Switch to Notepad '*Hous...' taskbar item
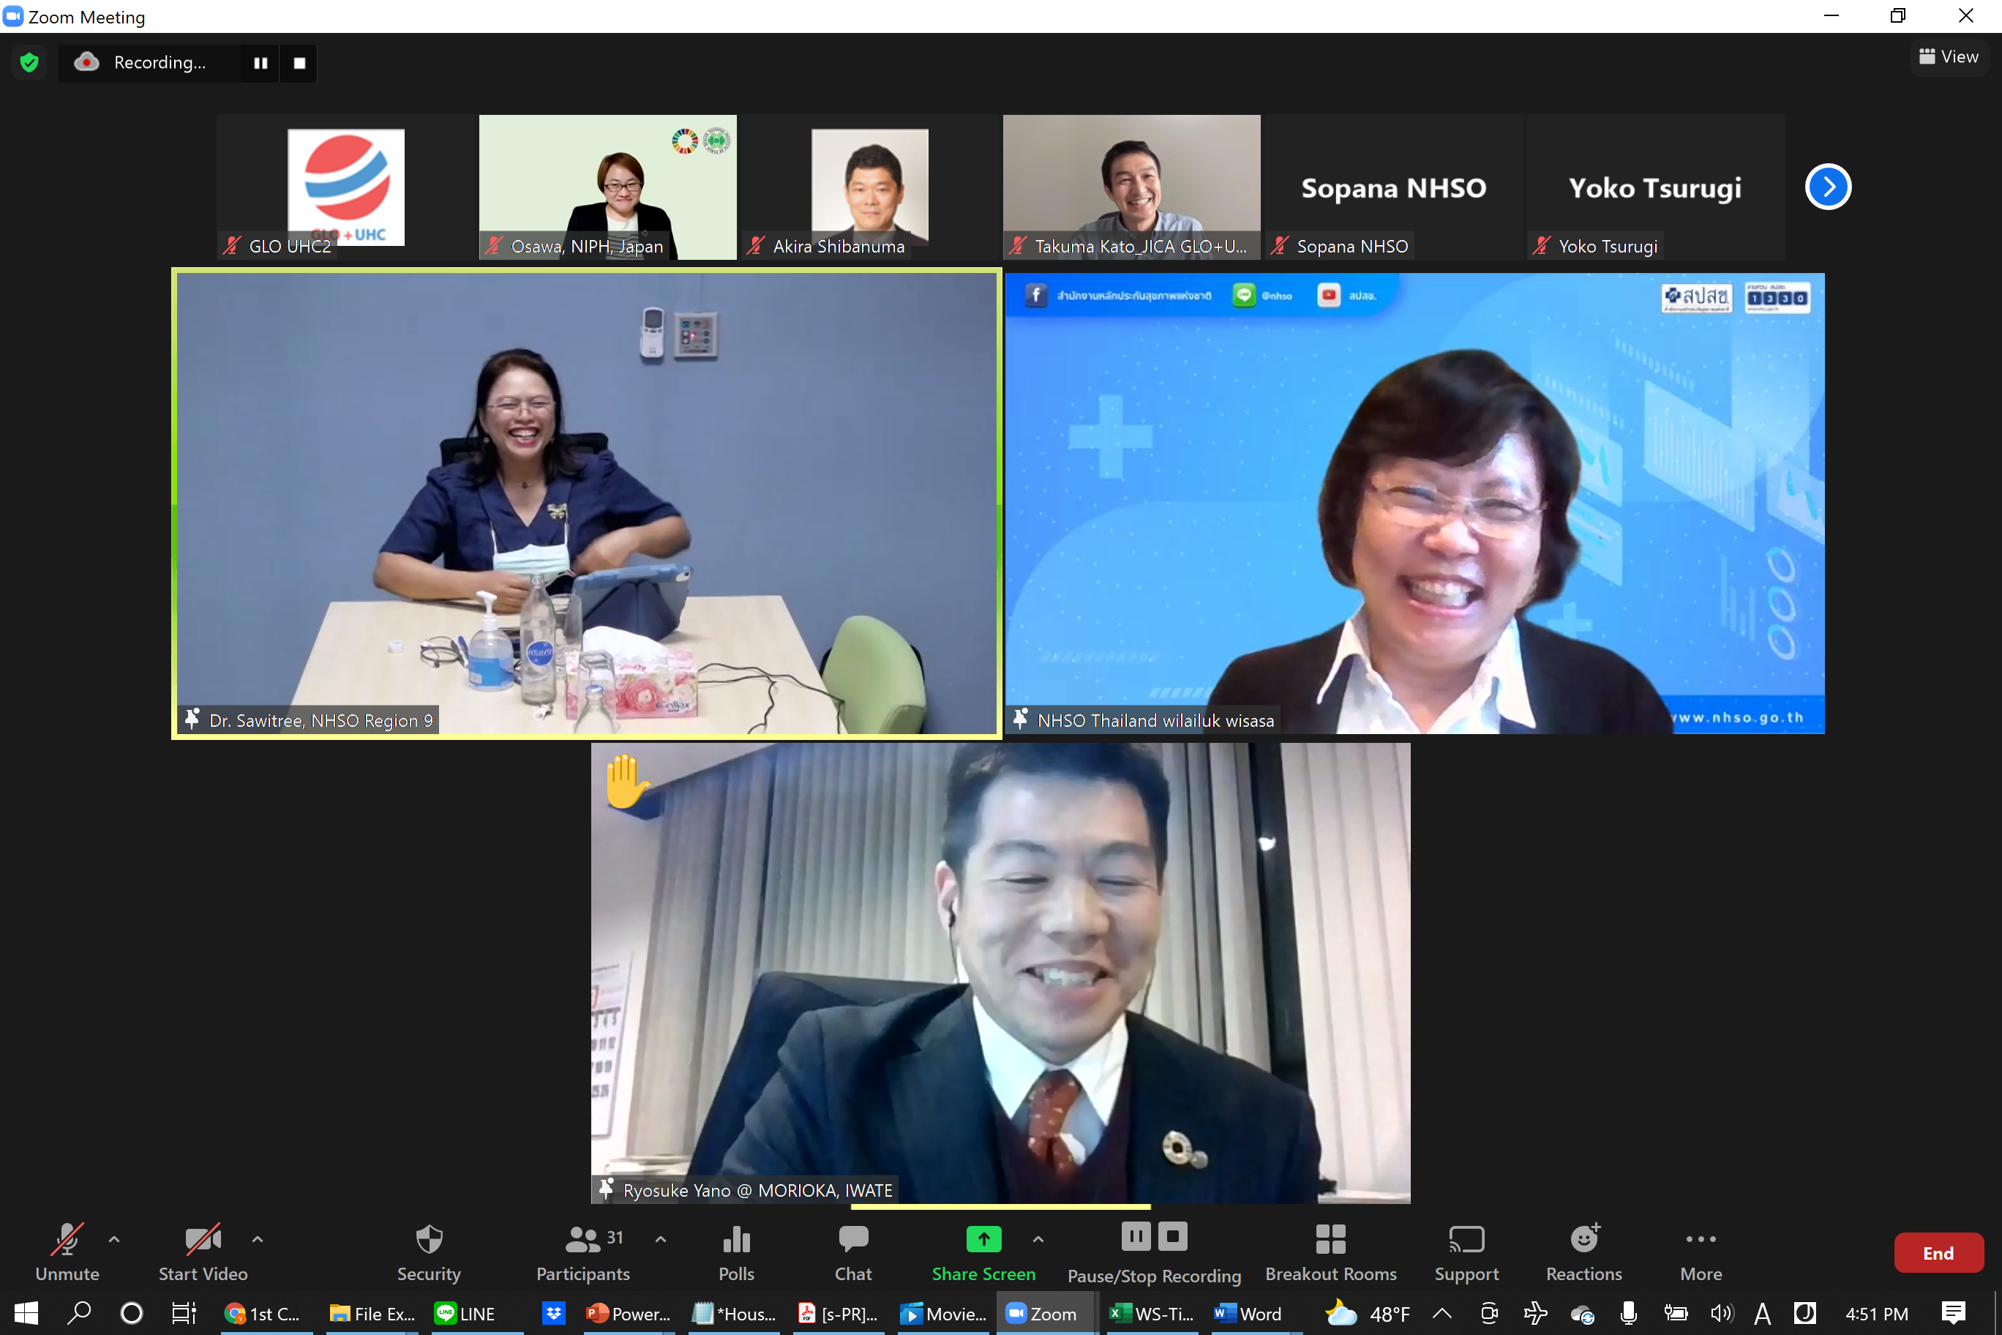Screen dimensions: 2002x1335 click(734, 1314)
